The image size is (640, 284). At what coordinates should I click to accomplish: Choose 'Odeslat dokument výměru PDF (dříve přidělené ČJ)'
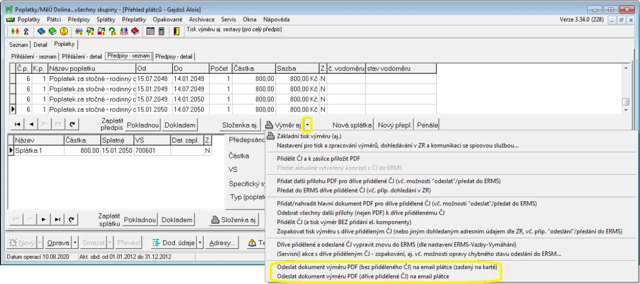coord(363,276)
